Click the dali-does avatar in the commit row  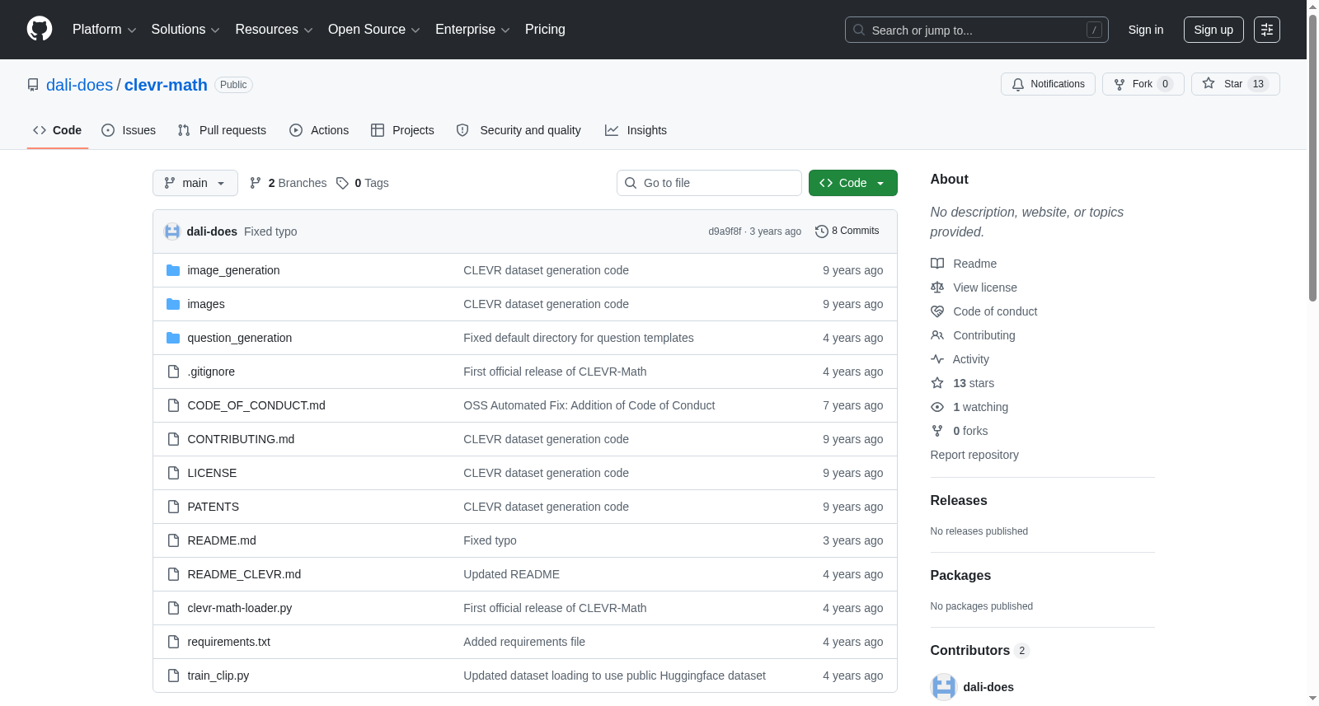pos(172,231)
